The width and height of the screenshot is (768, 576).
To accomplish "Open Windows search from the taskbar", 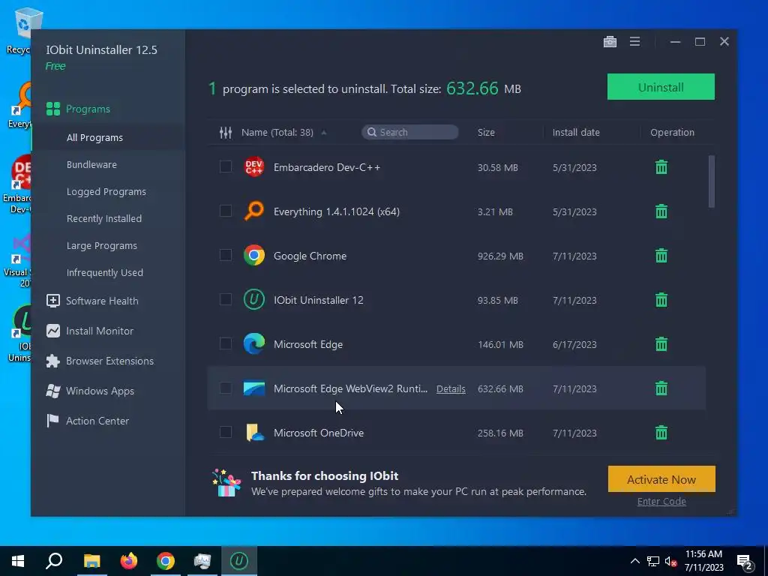I will pyautogui.click(x=54, y=561).
